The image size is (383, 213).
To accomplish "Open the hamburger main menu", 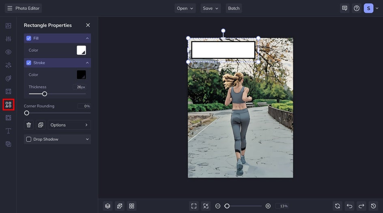I will [10, 8].
